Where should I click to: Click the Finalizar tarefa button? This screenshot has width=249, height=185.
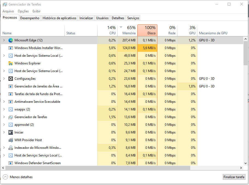(x=234, y=177)
